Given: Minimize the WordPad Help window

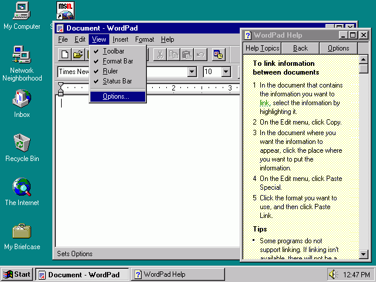Looking at the screenshot, I should click(x=343, y=35).
